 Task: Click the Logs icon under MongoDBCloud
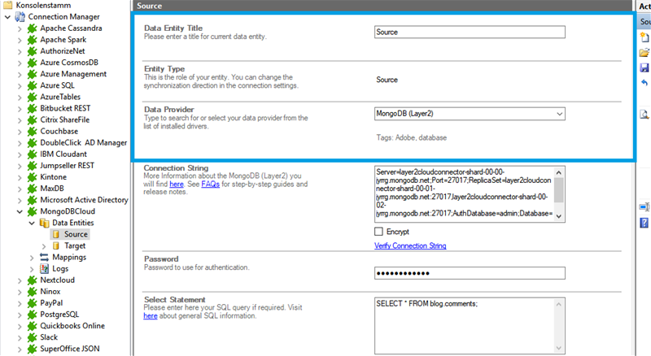44,268
